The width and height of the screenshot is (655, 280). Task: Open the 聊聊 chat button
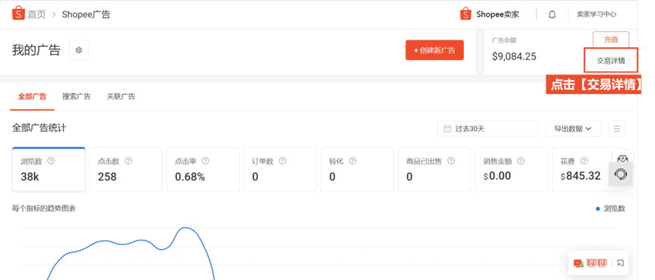589,263
